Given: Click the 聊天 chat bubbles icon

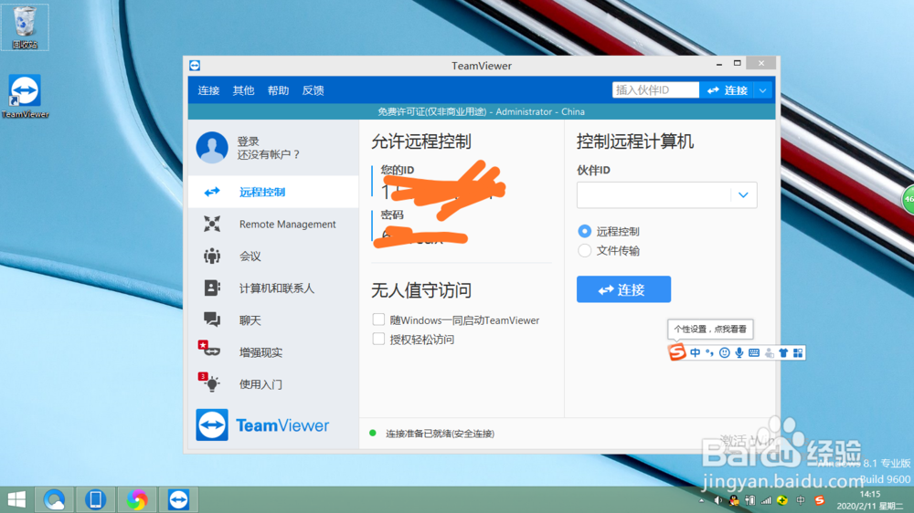Looking at the screenshot, I should pyautogui.click(x=212, y=319).
